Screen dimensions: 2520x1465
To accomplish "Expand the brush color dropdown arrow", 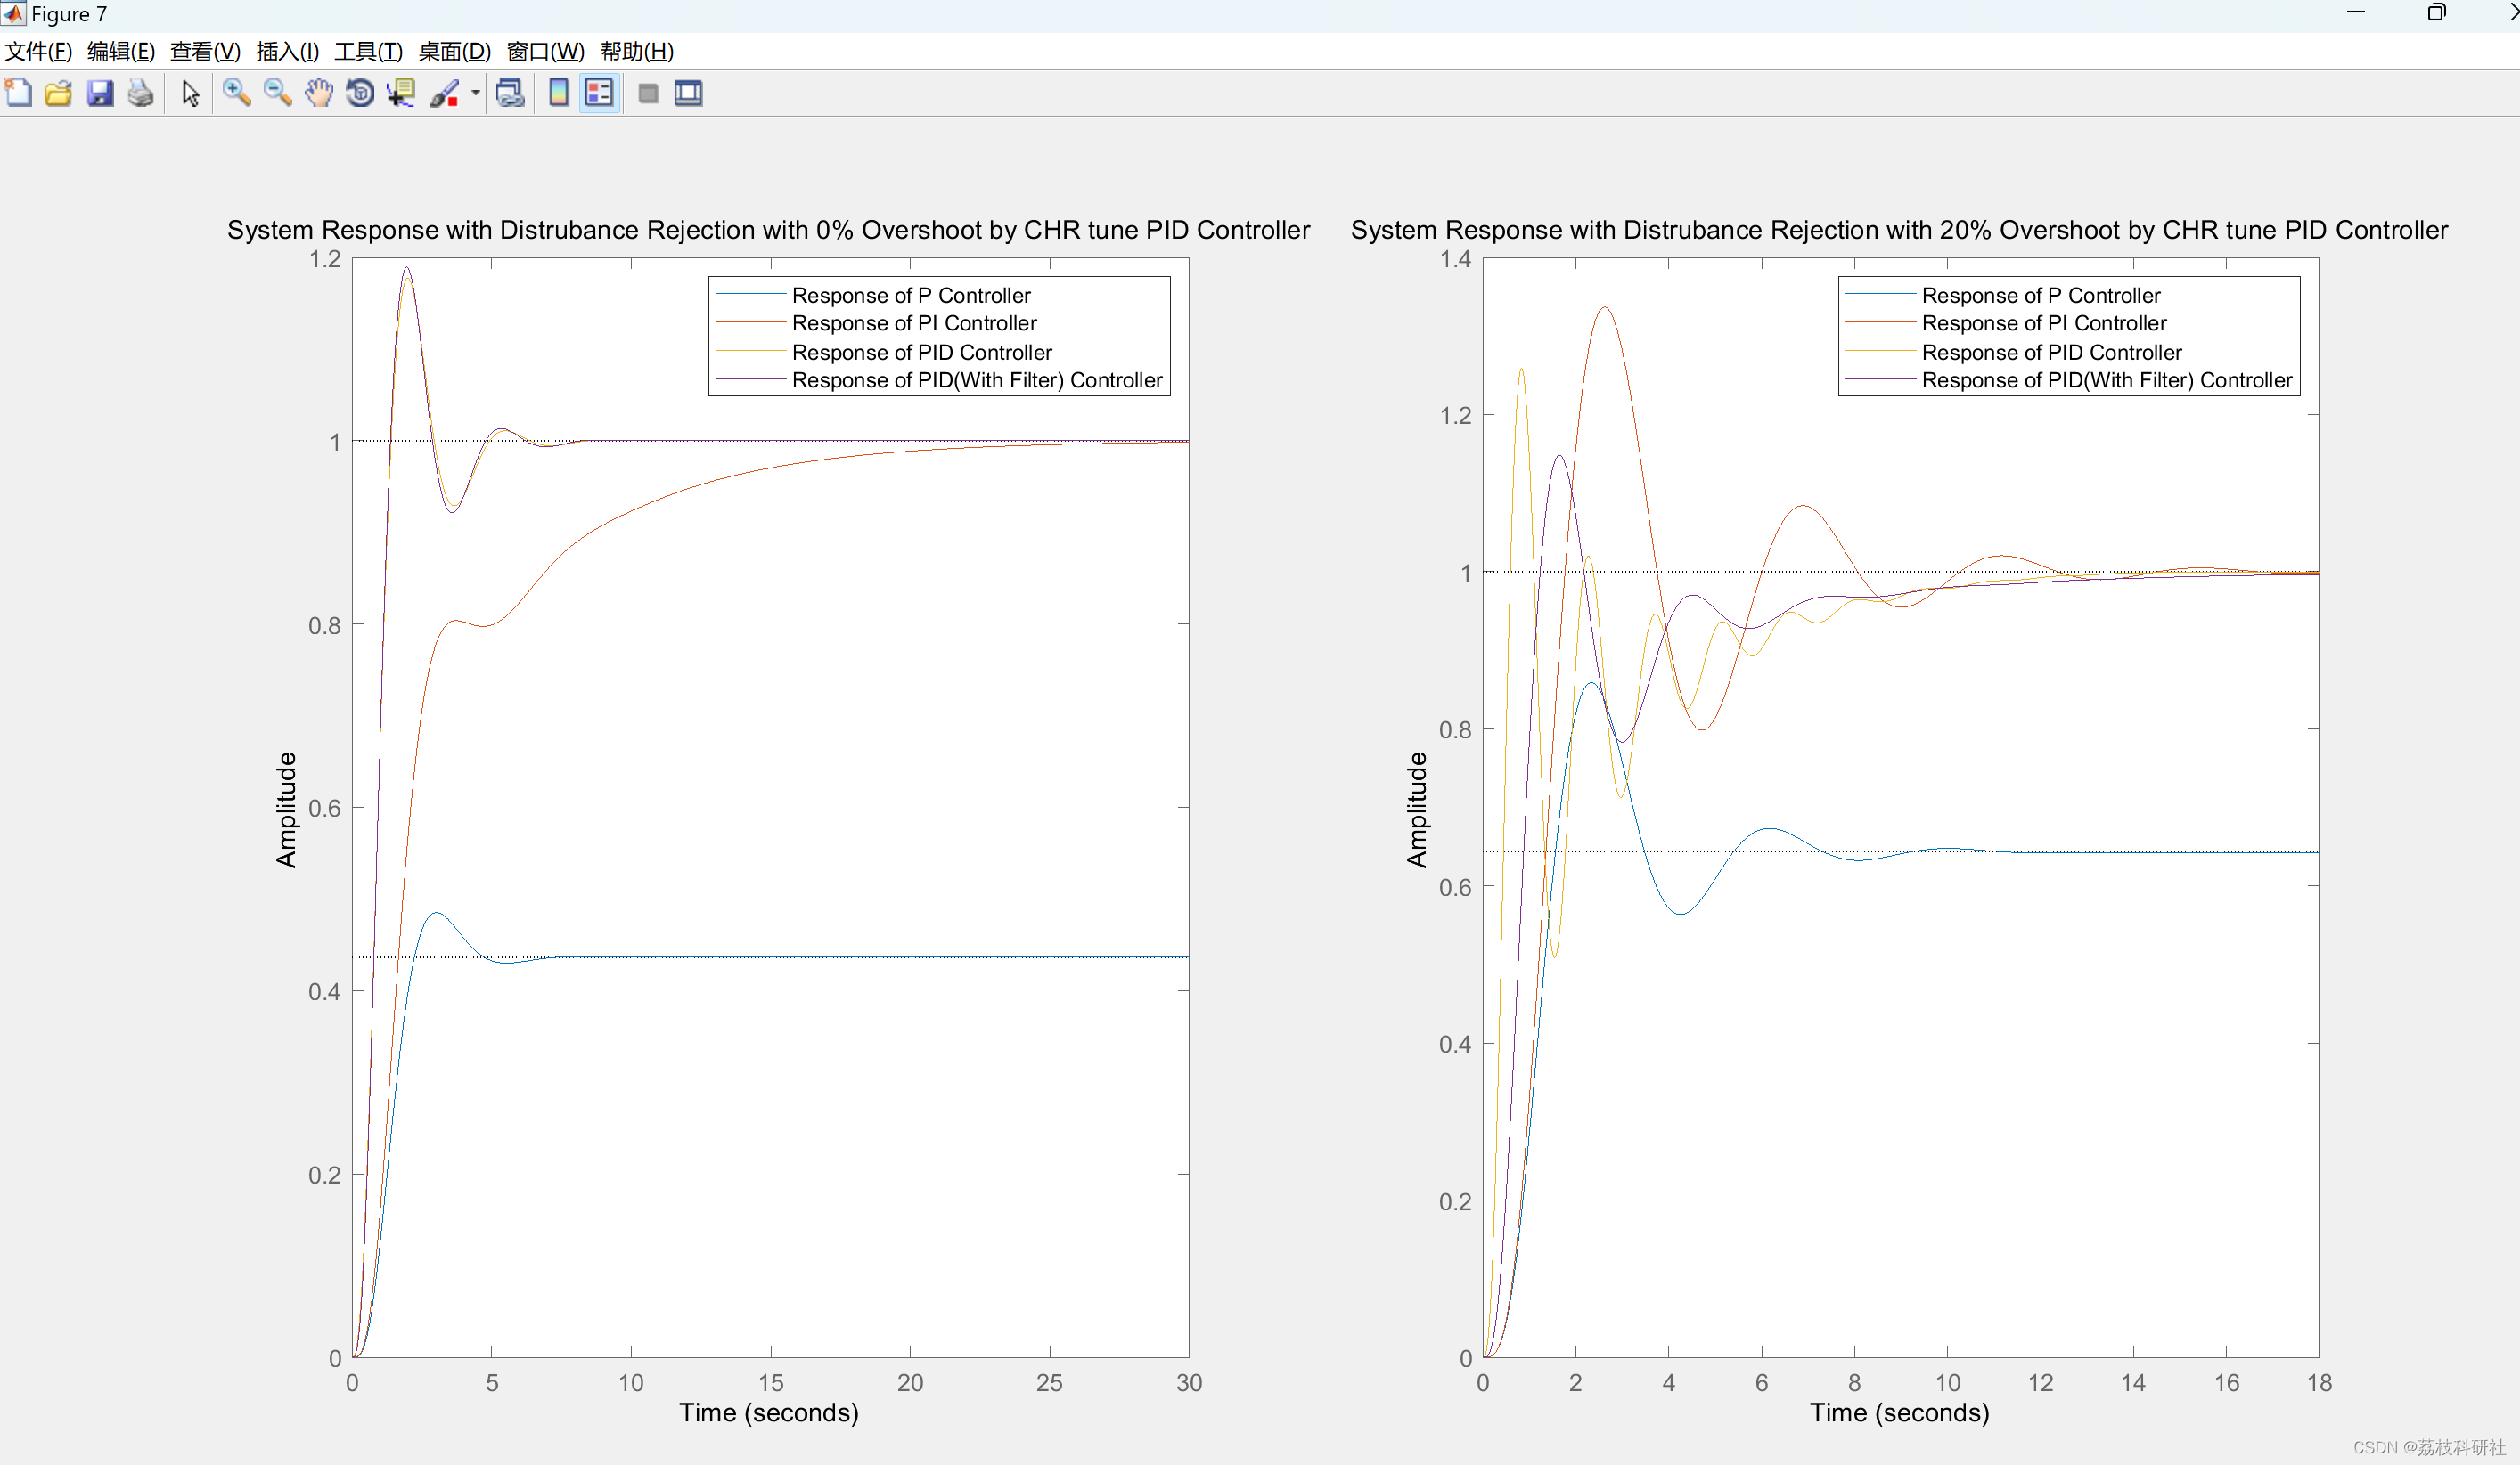I will pos(475,93).
